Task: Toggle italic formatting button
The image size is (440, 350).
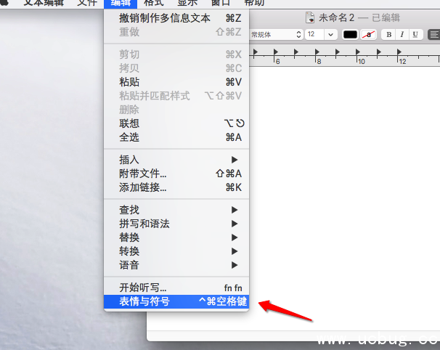Action: pyautogui.click(x=402, y=35)
